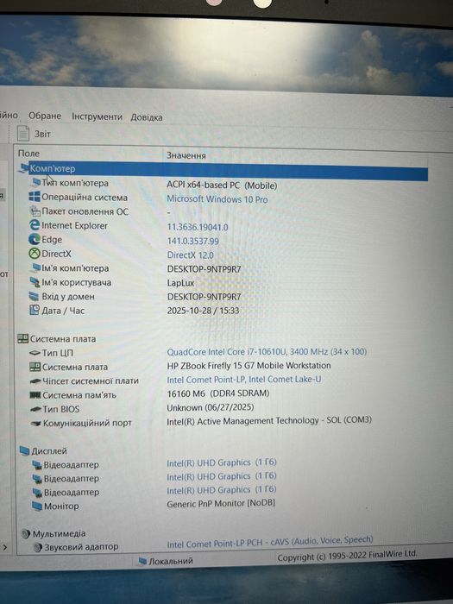Click the Комунікаційний порт icon
Viewport: 453px width, 604px height.
pos(36,424)
